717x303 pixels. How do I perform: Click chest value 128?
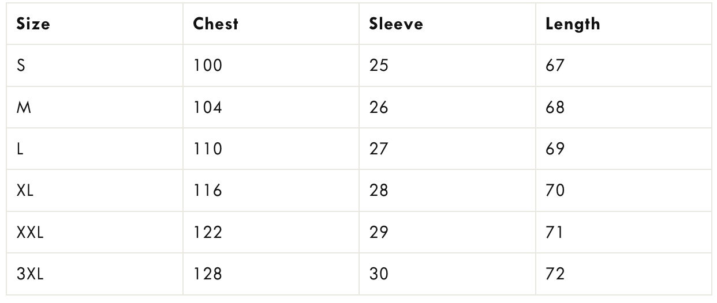click(x=208, y=274)
